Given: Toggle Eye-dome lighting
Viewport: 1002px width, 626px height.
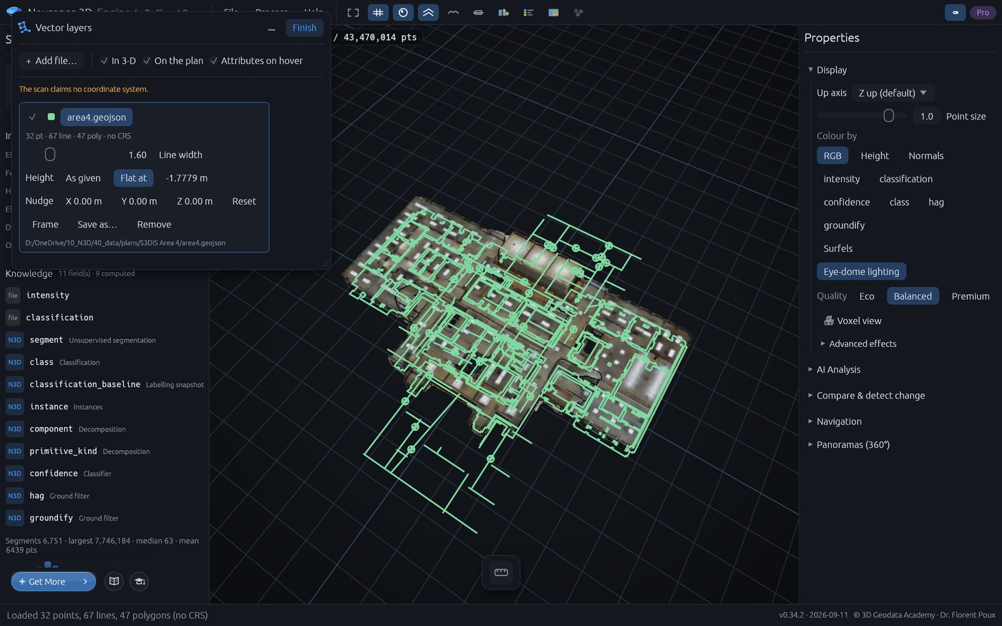Looking at the screenshot, I should point(861,272).
